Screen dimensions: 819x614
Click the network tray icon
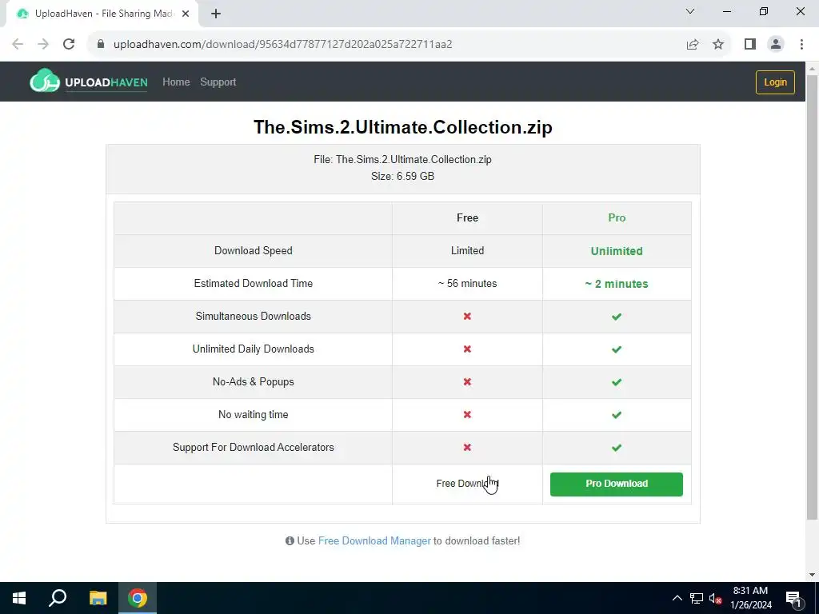click(697, 598)
